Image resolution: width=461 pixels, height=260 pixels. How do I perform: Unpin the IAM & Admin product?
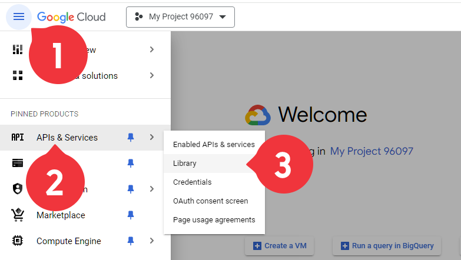(131, 189)
